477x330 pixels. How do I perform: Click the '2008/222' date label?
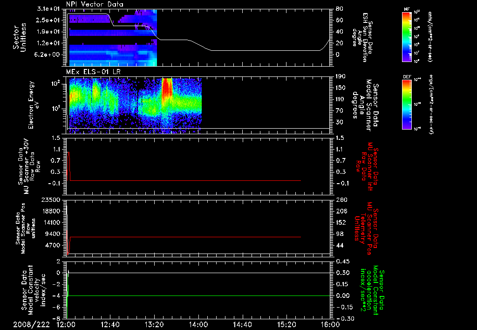point(31,324)
